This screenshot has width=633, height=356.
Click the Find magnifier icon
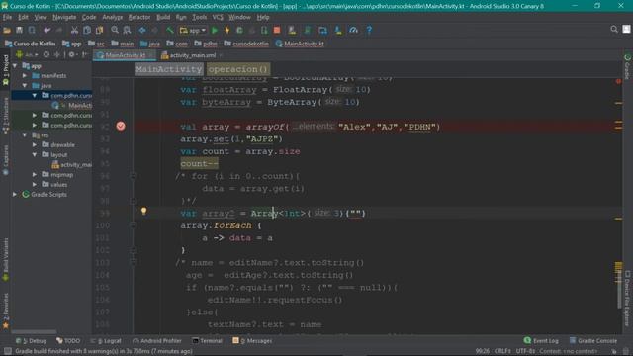(x=115, y=30)
